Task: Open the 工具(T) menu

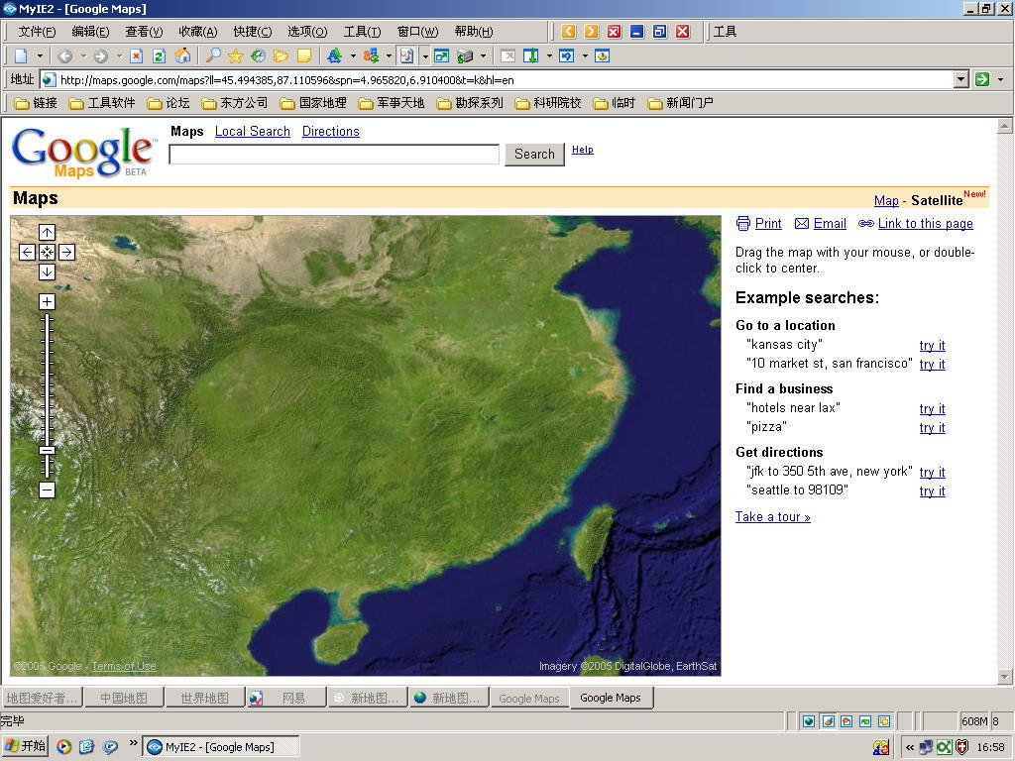Action: click(x=362, y=32)
